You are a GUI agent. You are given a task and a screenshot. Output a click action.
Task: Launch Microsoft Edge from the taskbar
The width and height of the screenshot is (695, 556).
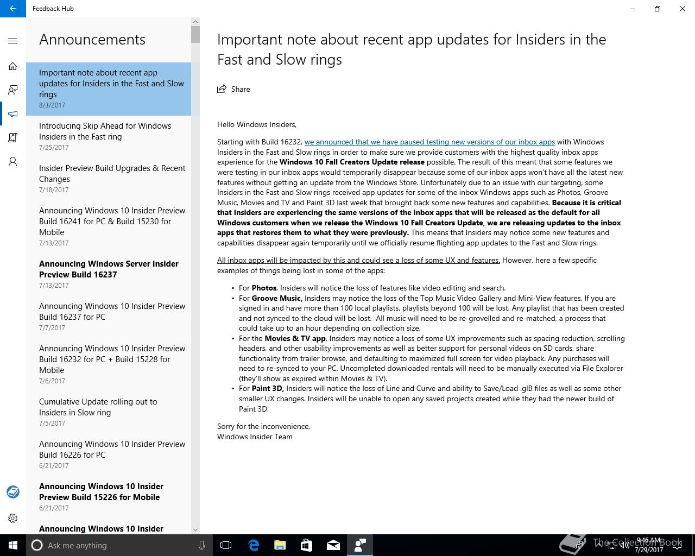253,545
